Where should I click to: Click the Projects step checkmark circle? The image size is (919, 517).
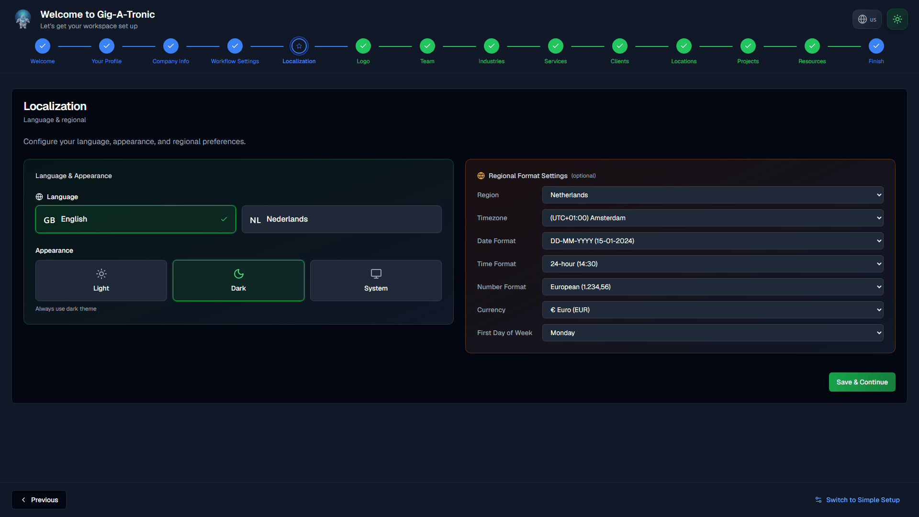pyautogui.click(x=748, y=46)
